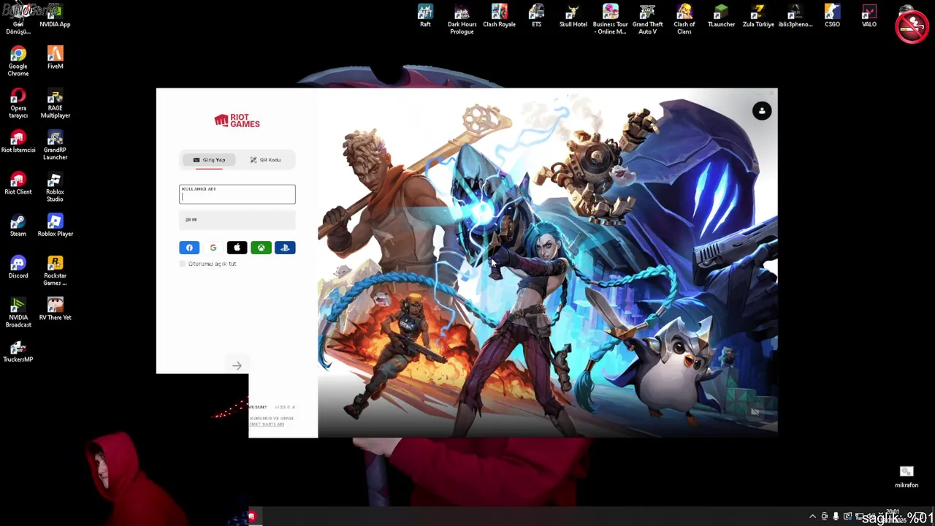Open Roblox Studio desktop shortcut
Screen dimensions: 935x526
[x=55, y=187]
